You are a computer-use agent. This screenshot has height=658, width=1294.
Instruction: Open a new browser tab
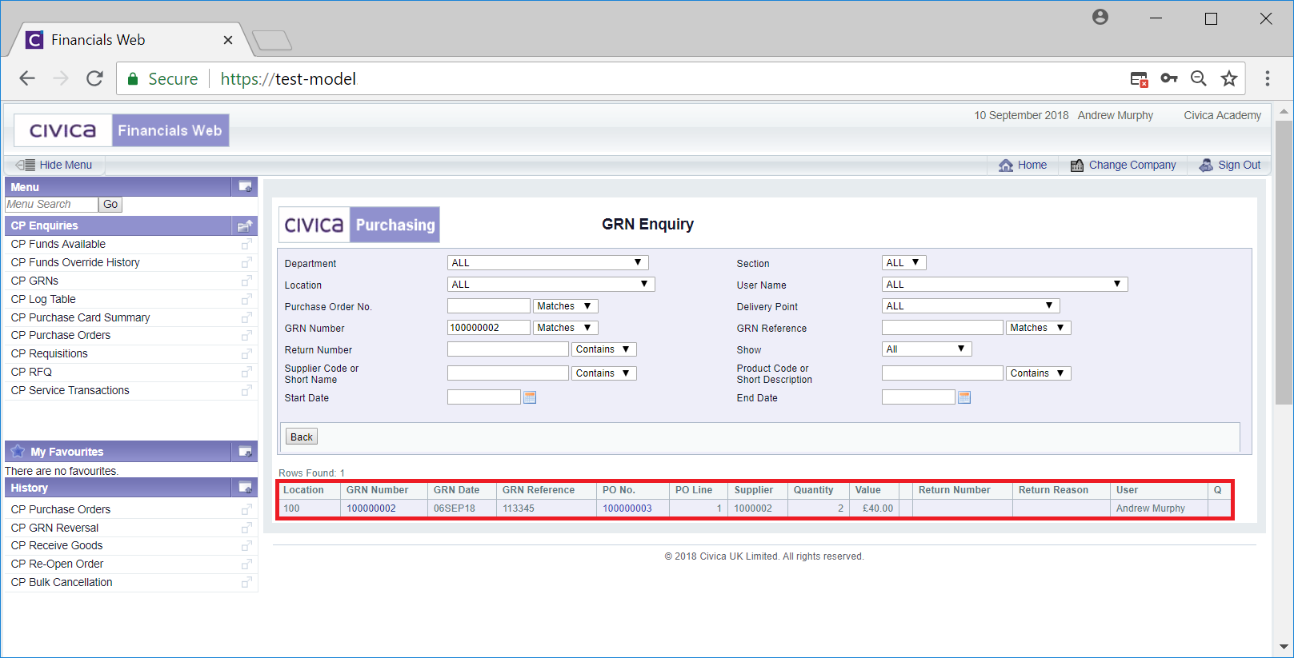[x=272, y=40]
